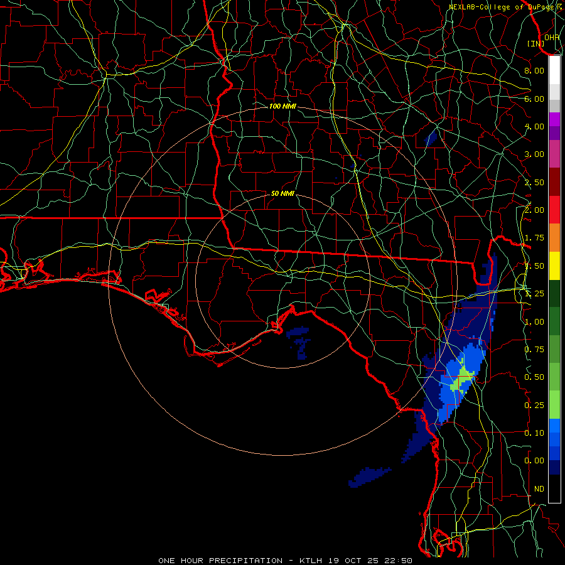Click the 1.50 legend value
Viewport: 565px width, 565px height.
pos(534,266)
